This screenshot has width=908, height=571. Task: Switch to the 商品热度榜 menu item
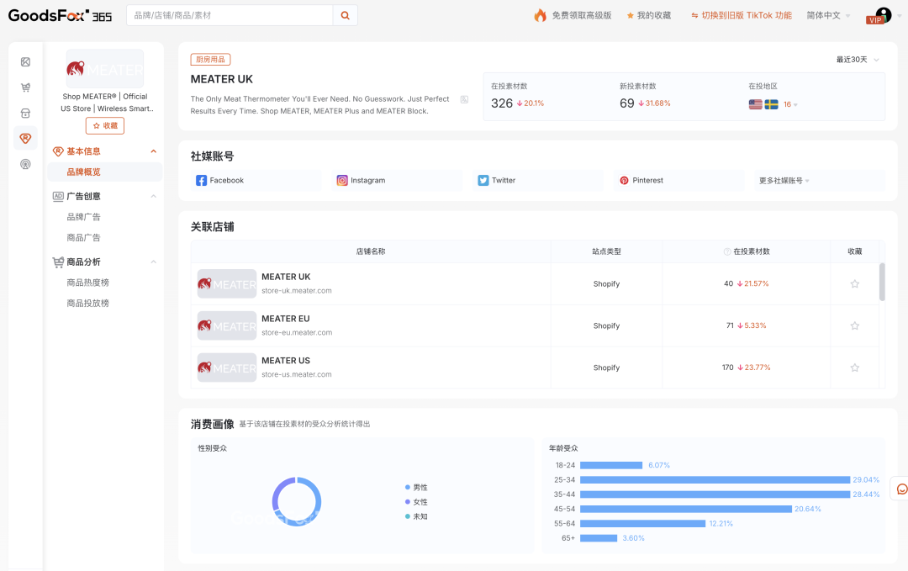(x=88, y=282)
